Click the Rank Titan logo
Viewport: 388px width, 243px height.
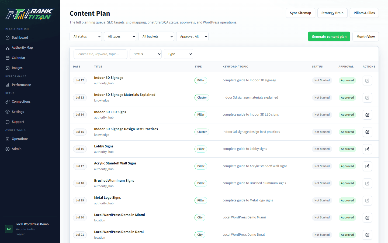click(29, 14)
